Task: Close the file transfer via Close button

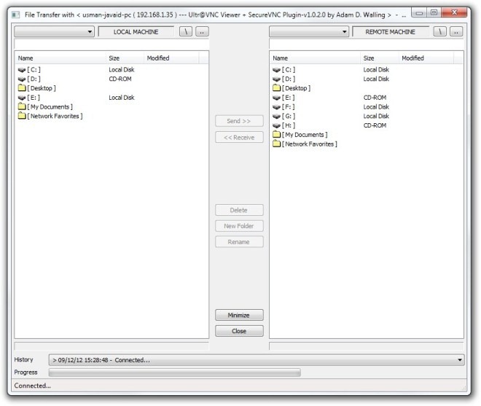Action: pyautogui.click(x=239, y=331)
